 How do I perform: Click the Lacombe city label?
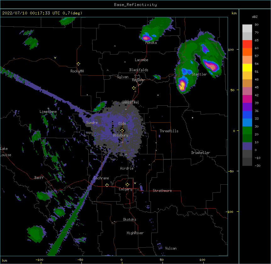141,60
